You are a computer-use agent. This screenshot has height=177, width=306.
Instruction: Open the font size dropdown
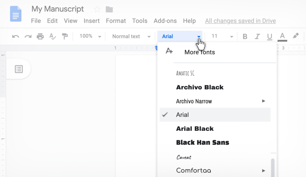(x=221, y=36)
